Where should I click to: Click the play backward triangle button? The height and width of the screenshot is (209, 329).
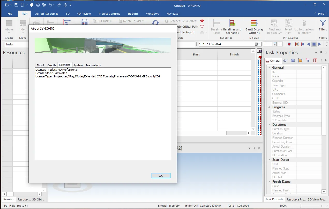(x=308, y=44)
